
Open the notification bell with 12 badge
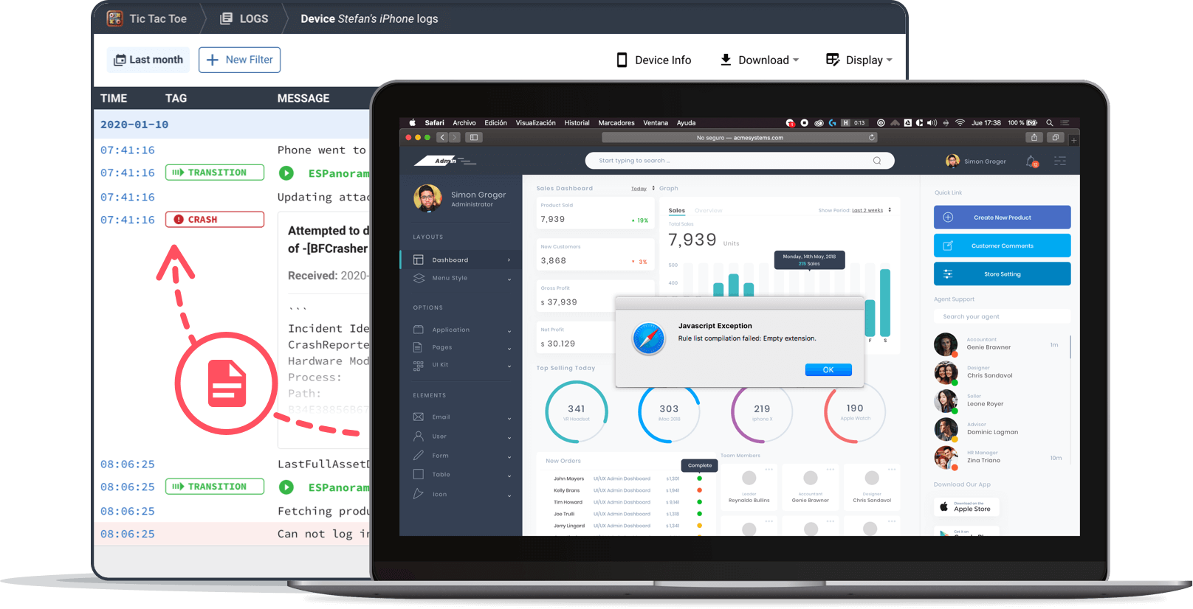click(x=1032, y=161)
